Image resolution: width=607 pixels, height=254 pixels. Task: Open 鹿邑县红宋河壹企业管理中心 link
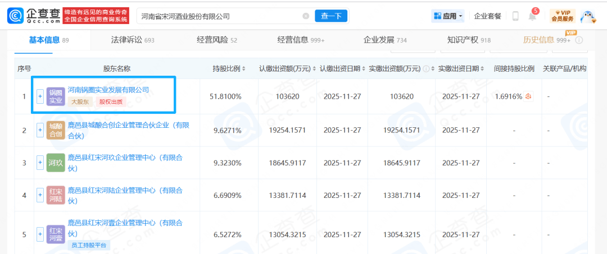(x=125, y=228)
